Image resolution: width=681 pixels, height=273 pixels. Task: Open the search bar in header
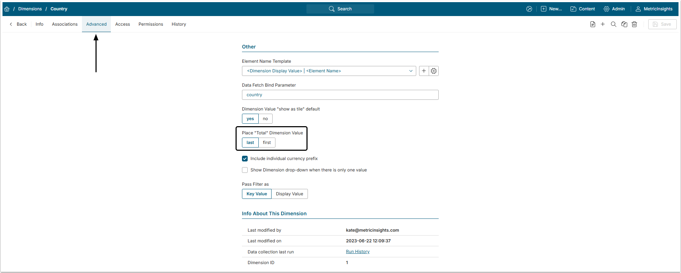340,9
